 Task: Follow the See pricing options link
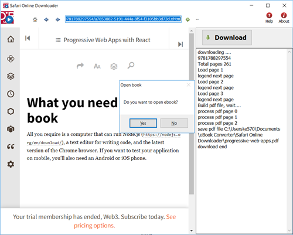[x=125, y=221]
